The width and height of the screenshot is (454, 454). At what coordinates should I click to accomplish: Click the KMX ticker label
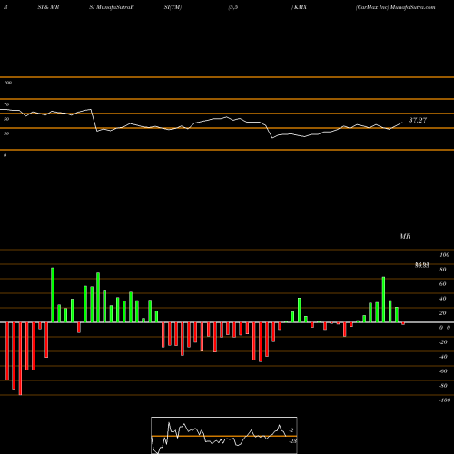(300, 7)
